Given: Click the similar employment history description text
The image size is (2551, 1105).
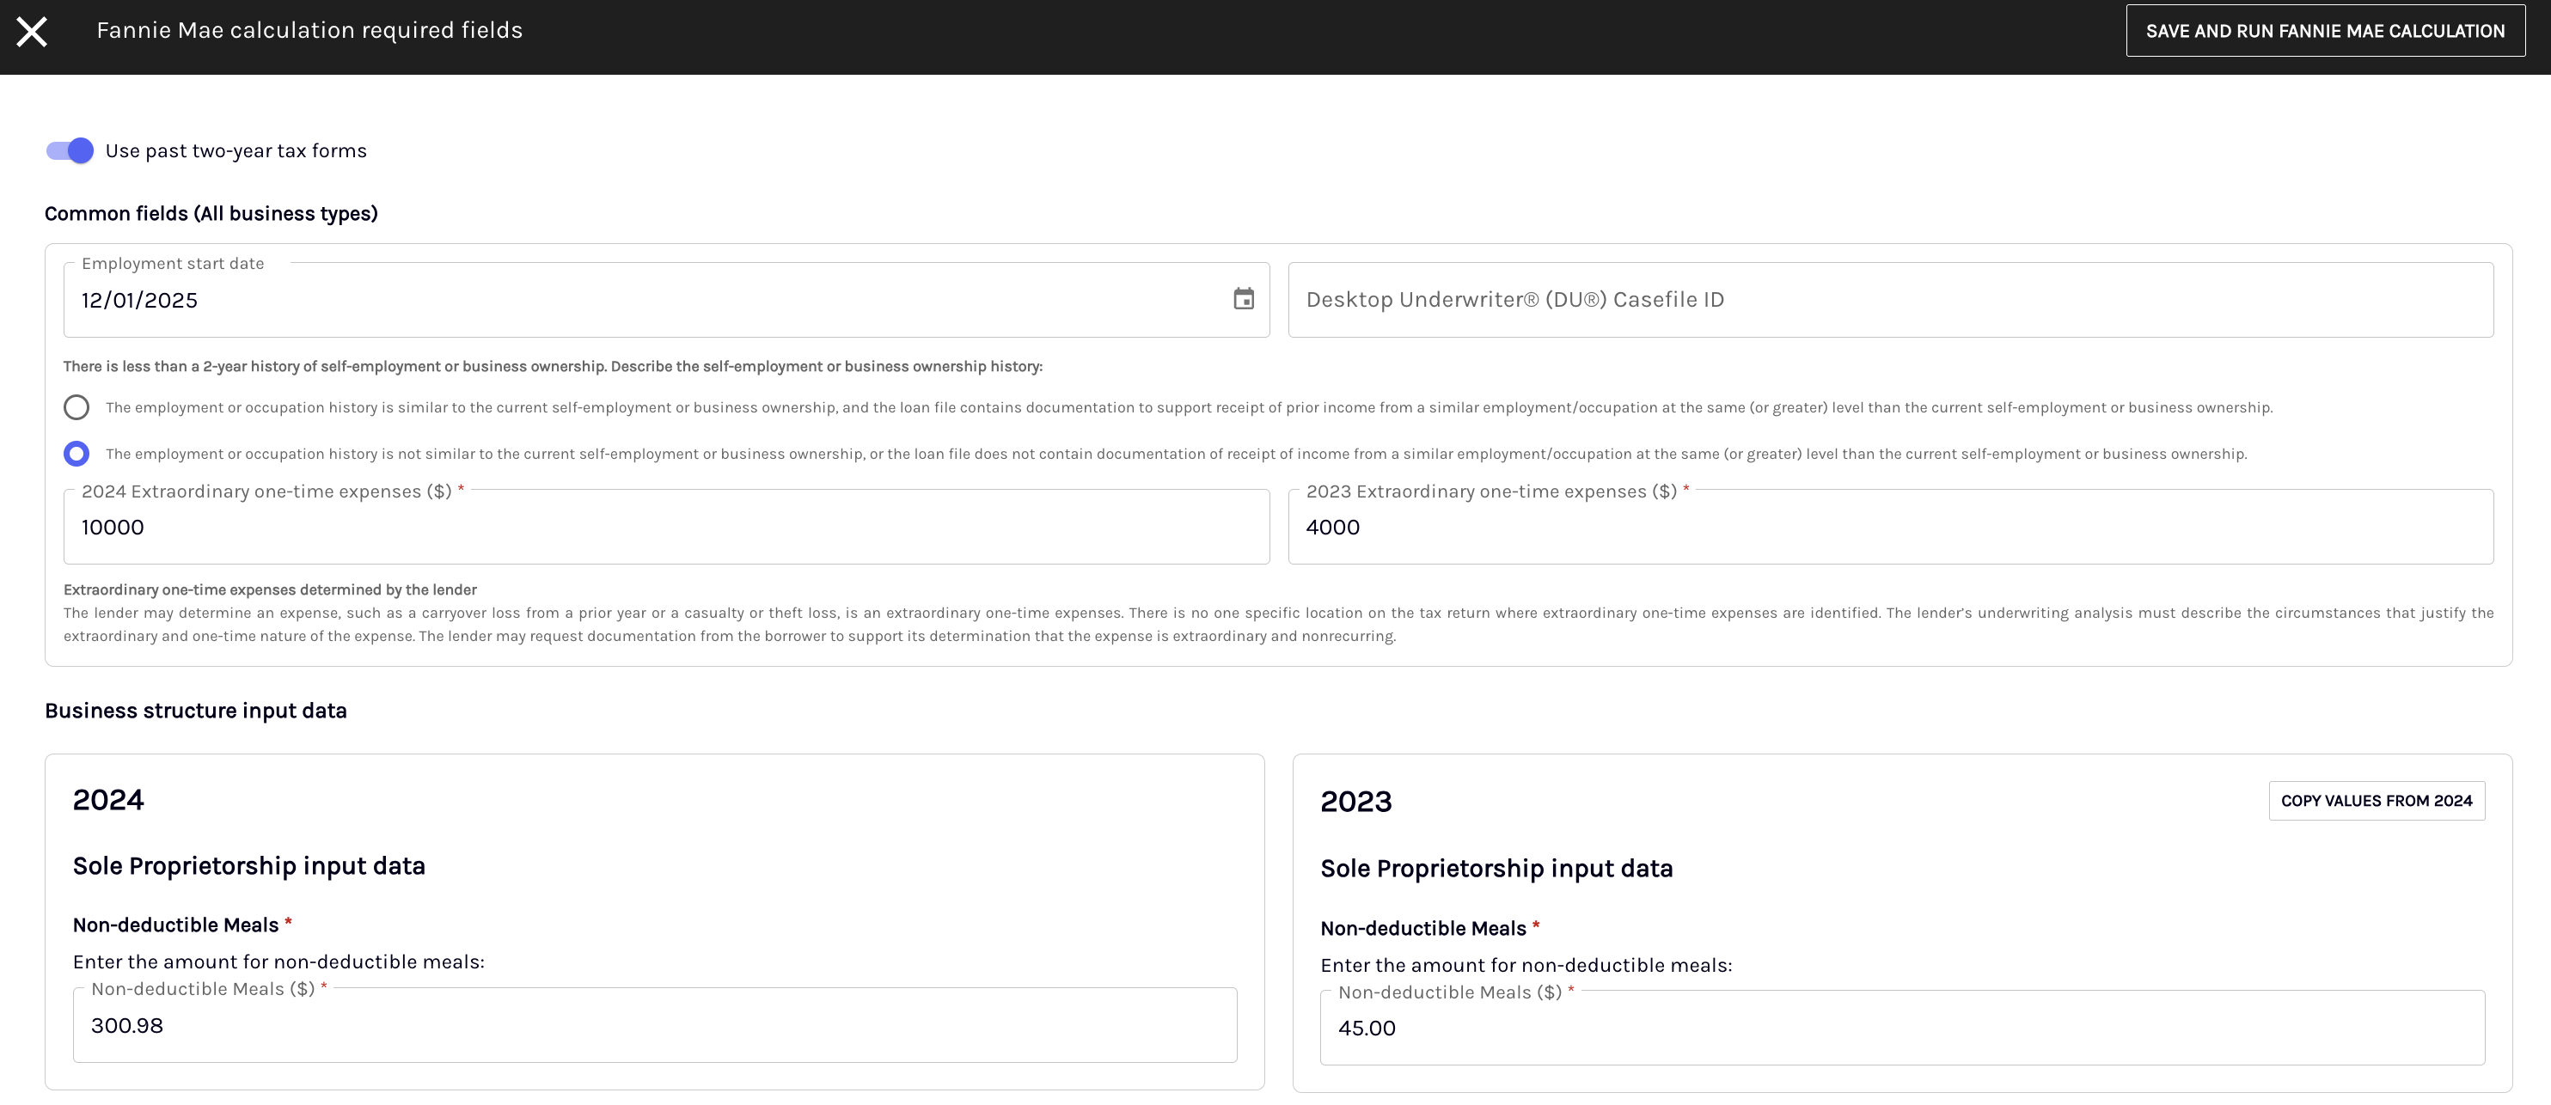Looking at the screenshot, I should click(1189, 407).
